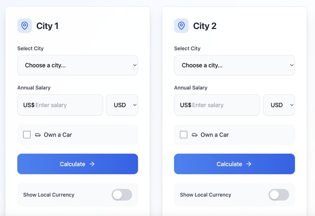Open the USD currency dropdown for City 1
The height and width of the screenshot is (216, 315).
122,105
